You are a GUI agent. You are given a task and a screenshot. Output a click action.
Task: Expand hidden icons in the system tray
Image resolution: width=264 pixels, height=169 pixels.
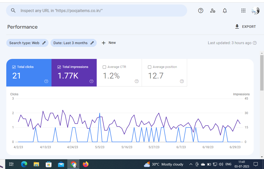coord(191,164)
